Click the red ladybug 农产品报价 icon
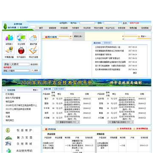 [x=21, y=51]
